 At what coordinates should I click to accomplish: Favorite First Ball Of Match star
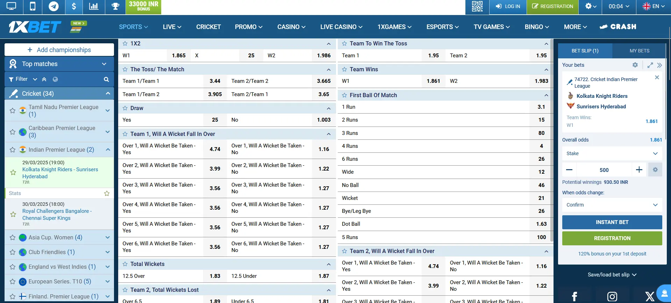pos(344,95)
